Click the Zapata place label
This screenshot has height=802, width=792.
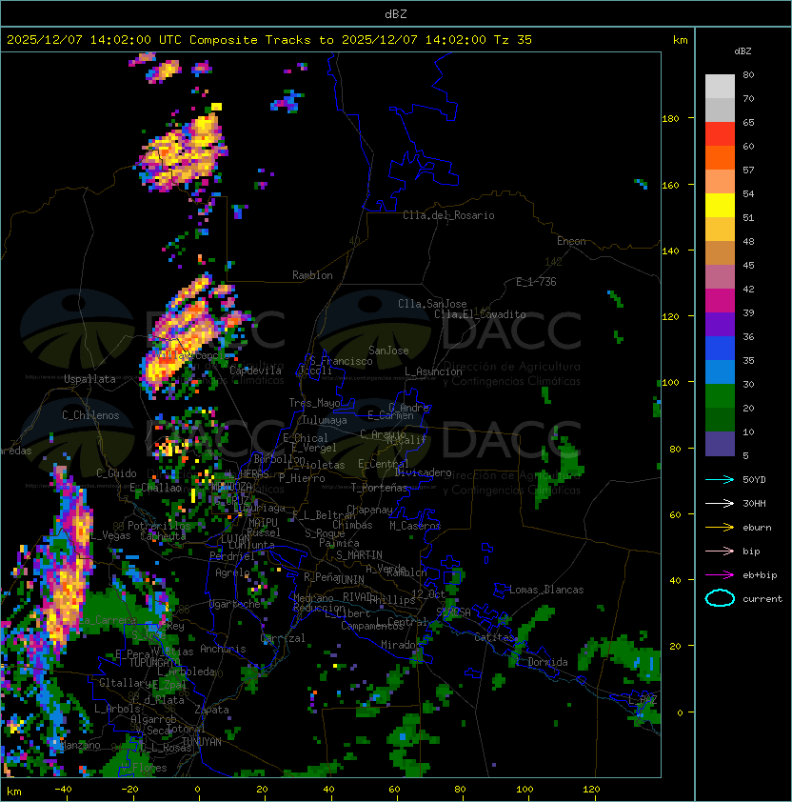(x=211, y=710)
